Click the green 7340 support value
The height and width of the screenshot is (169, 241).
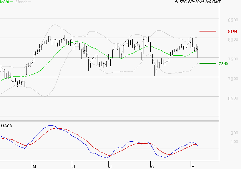pos(223,64)
